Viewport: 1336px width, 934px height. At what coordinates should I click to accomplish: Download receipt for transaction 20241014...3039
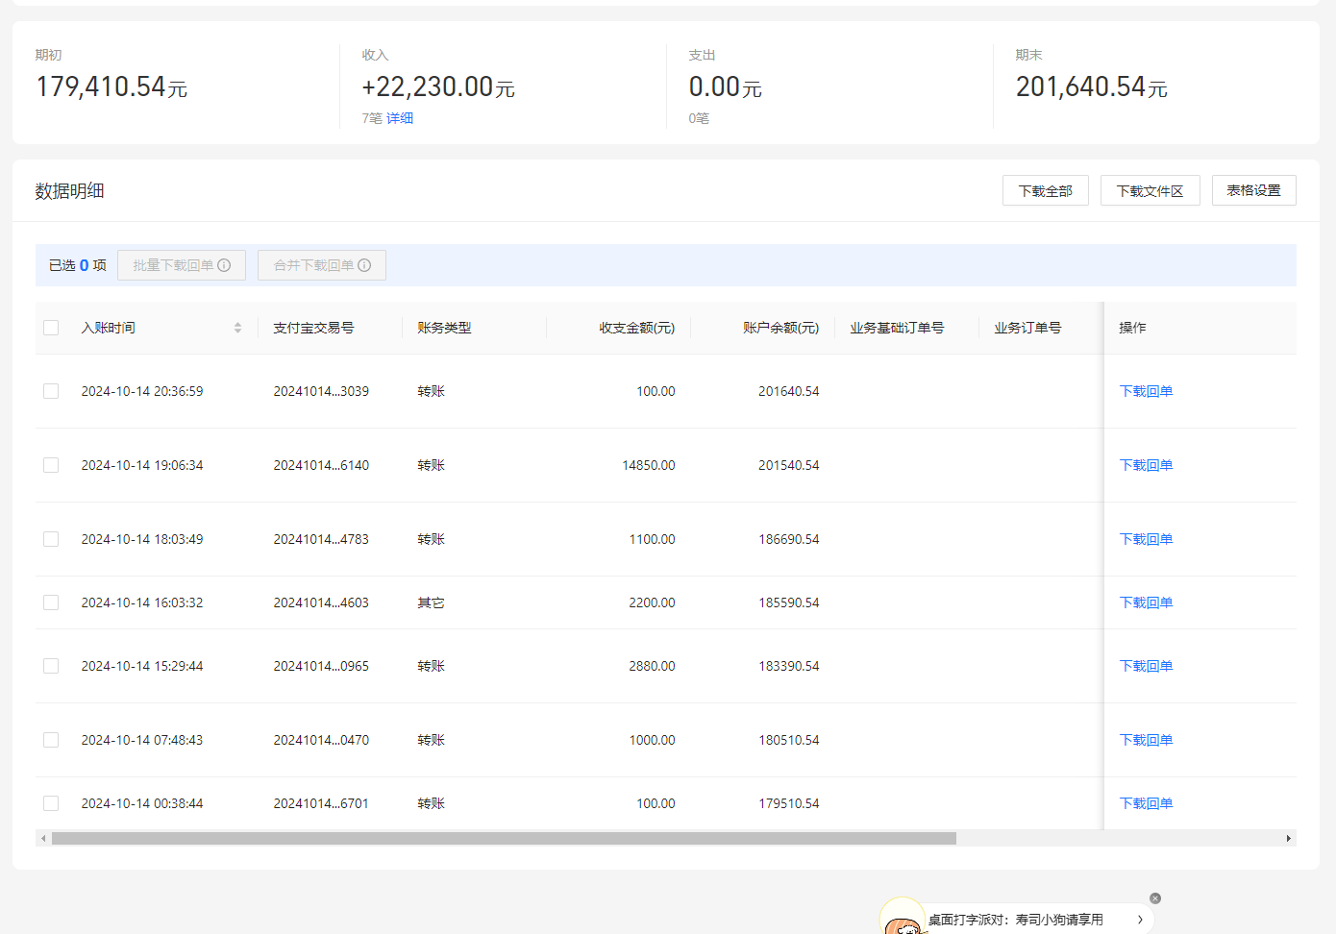point(1146,391)
